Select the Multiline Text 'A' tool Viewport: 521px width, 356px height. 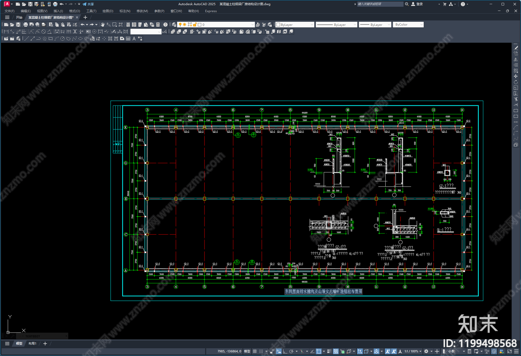pos(134,39)
